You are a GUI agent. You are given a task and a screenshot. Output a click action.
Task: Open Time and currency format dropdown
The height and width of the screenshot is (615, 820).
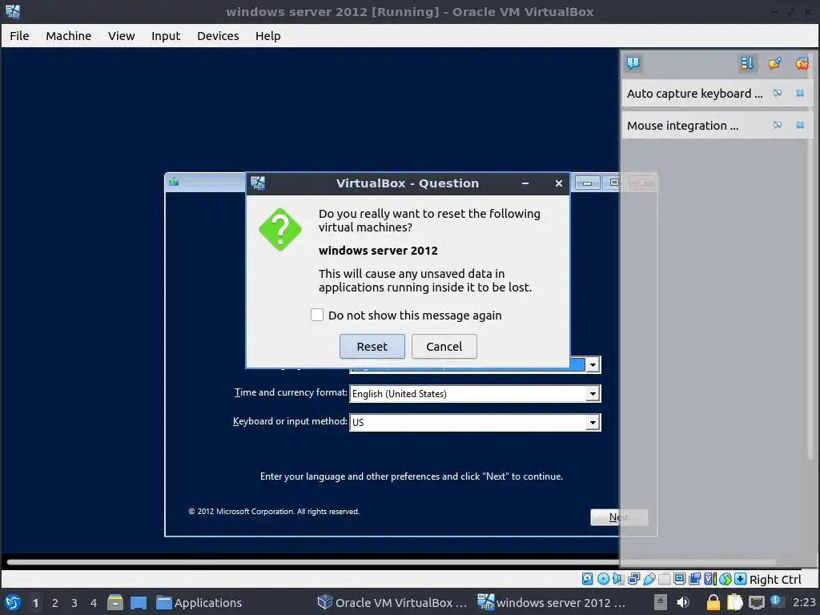[x=592, y=393]
